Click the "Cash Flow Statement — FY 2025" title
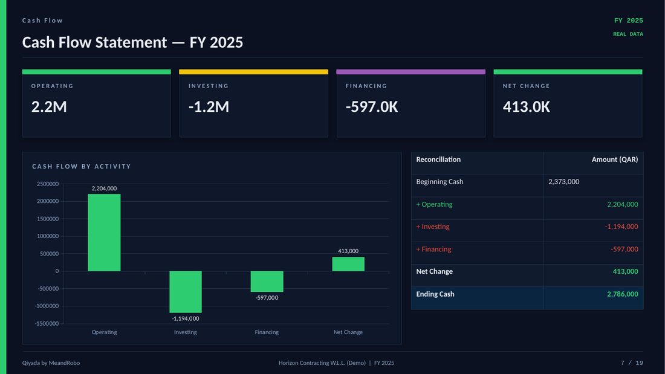The image size is (665, 374). [x=132, y=42]
